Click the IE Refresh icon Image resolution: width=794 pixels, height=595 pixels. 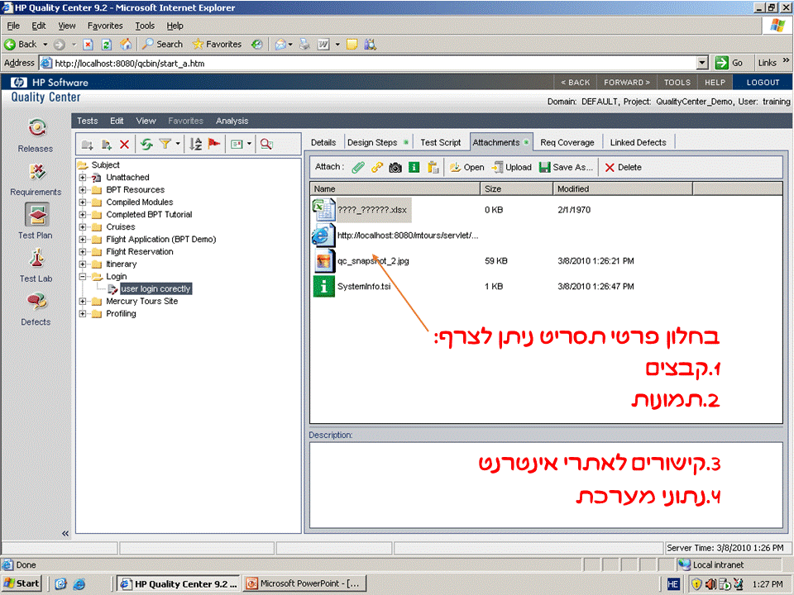click(107, 45)
